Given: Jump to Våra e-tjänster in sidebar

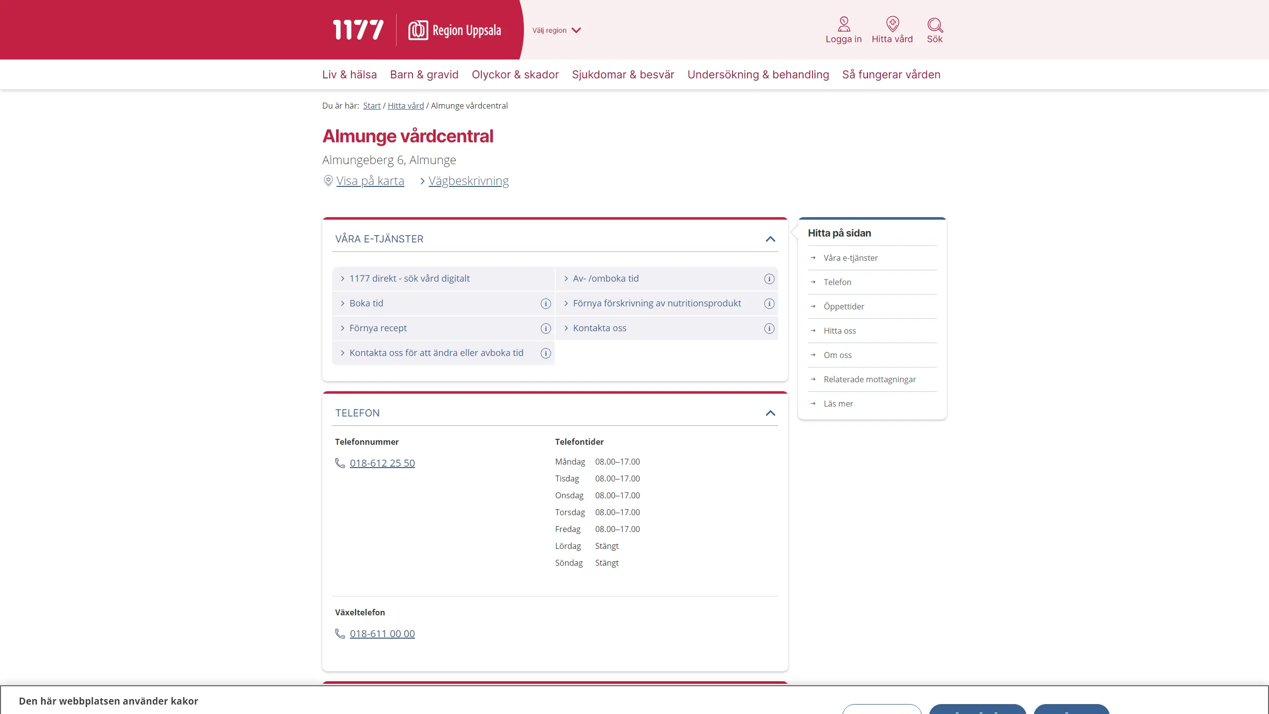Looking at the screenshot, I should [872, 258].
